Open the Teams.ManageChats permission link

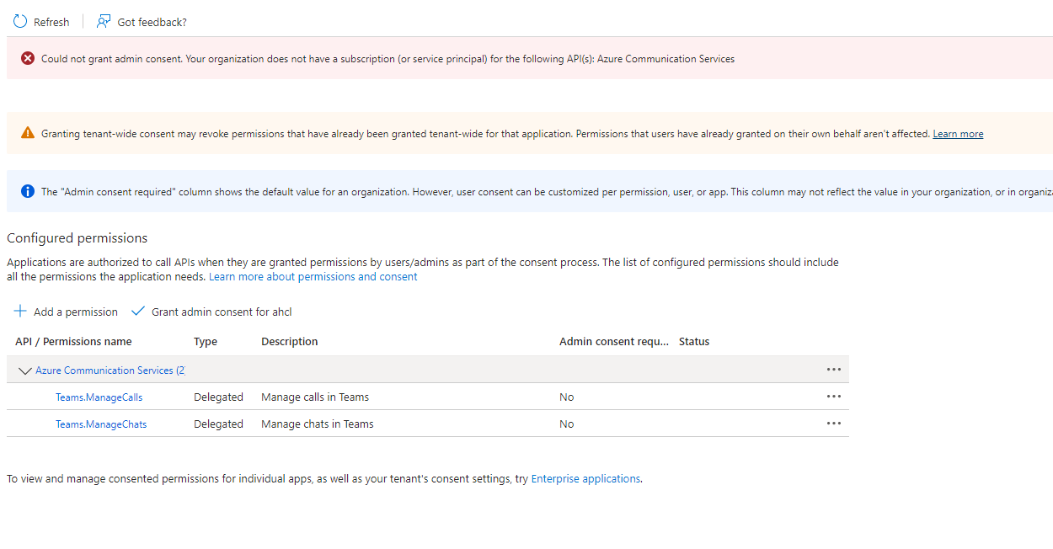(101, 424)
